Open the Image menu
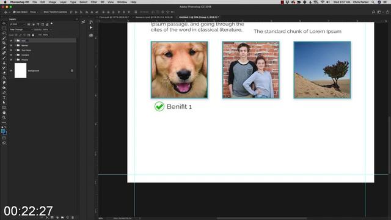Screen dimensions: 391x220 (x=52, y=2)
